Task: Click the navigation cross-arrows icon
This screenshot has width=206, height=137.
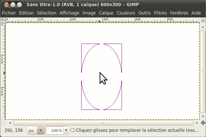Action: point(203,123)
